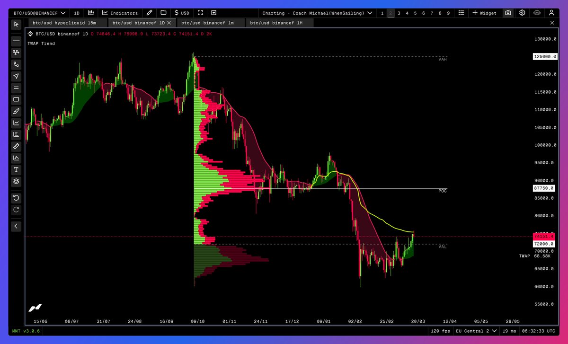This screenshot has width=568, height=344.
Task: Open the boxed dropdown arrow menu
Action: (214, 13)
